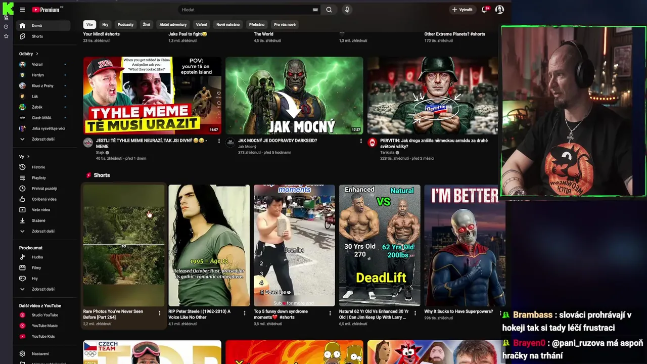Screen dimensions: 647x364
Task: Select the Akční adventury chip
Action: [x=173, y=24]
